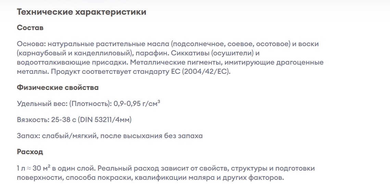Click the phrase "после высыхания без запаха"
390x187 pixels.
pos(151,136)
